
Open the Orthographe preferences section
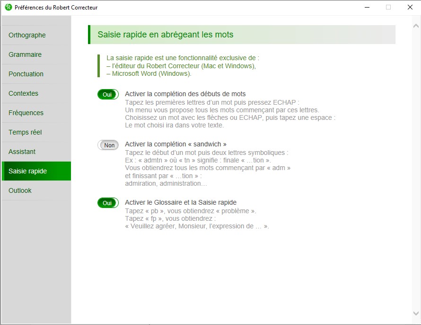[36, 35]
